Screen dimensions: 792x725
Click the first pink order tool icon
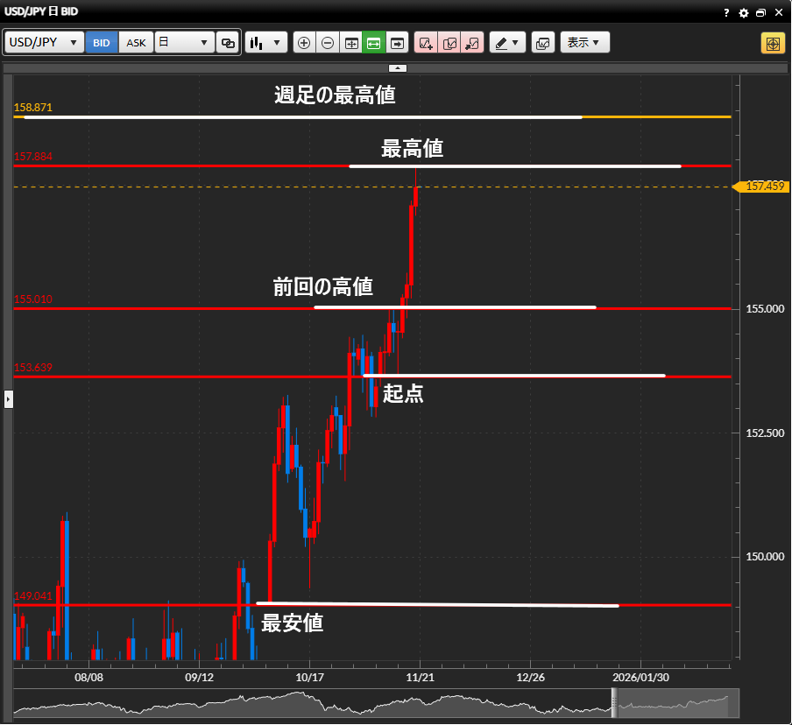(426, 43)
